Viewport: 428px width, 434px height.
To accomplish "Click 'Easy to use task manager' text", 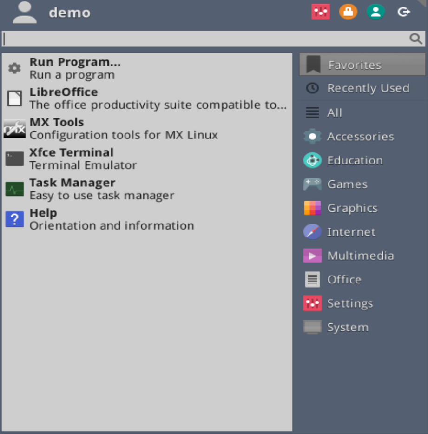I will pyautogui.click(x=102, y=196).
